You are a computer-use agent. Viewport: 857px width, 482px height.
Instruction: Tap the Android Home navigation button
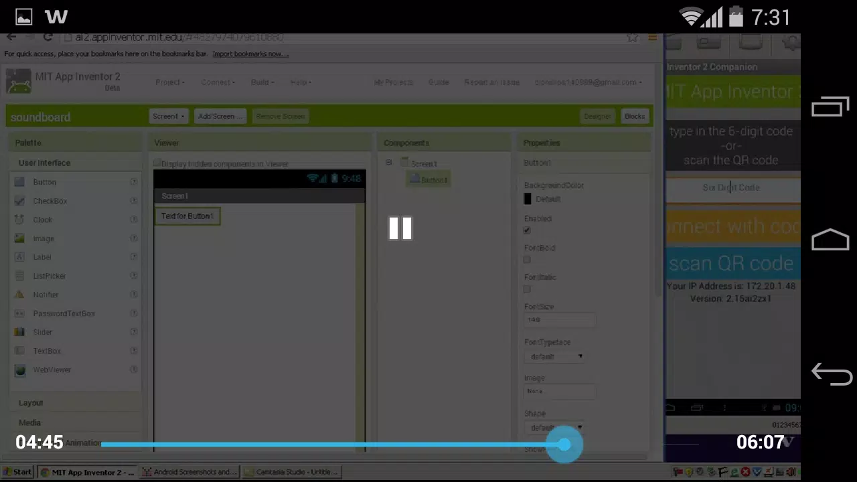point(830,240)
